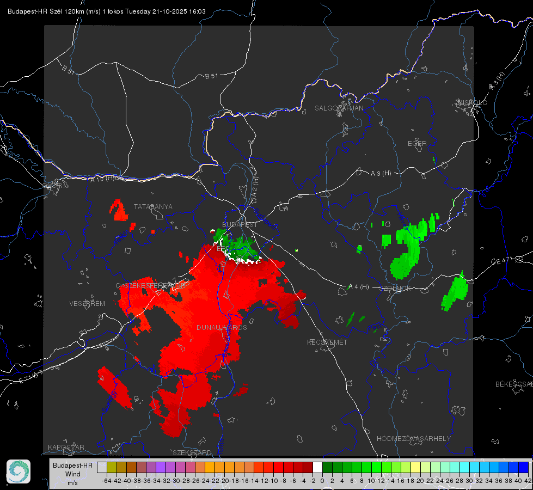Select the dark green swatch after white
The height and width of the screenshot is (490, 533).
pos(327,468)
